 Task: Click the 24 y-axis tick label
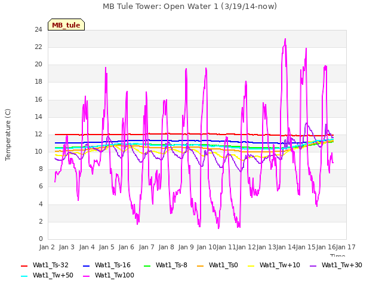tap(38, 29)
